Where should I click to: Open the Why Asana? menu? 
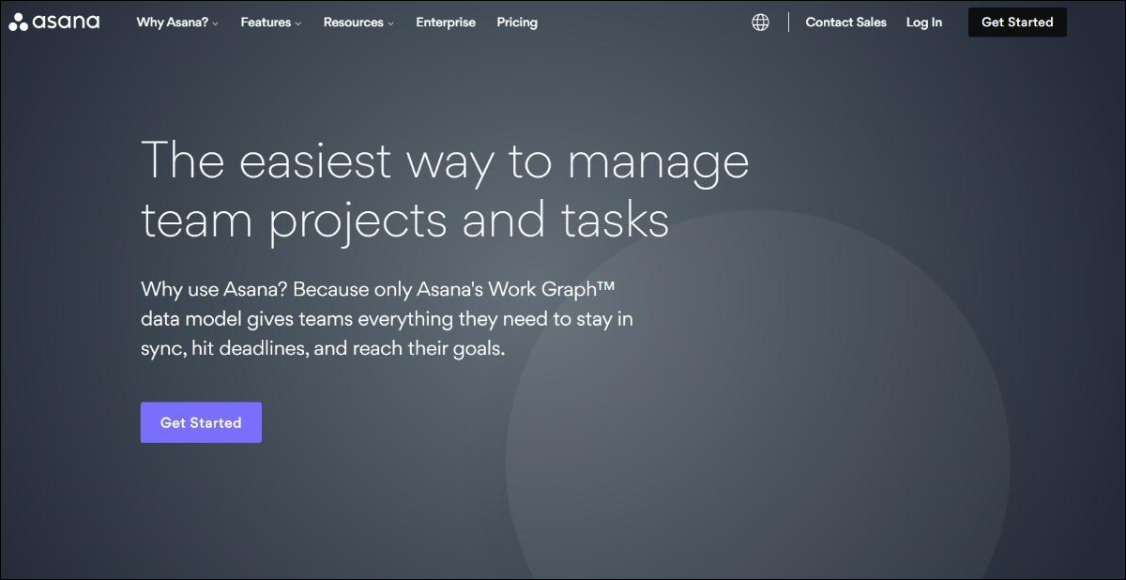172,23
